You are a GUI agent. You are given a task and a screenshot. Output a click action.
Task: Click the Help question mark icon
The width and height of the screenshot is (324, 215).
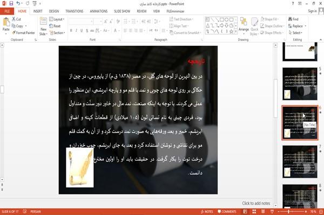tap(293, 4)
